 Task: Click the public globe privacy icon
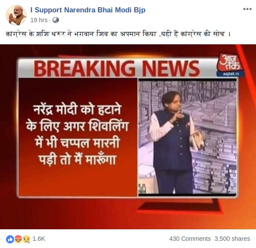coord(56,20)
